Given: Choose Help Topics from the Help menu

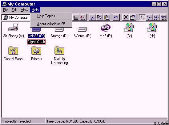Looking at the screenshot, I should (x=51, y=16).
